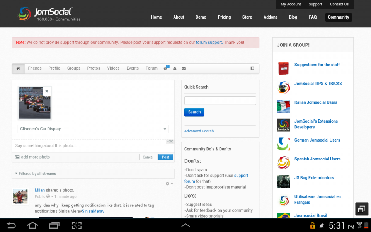Open Italian Jomsocial Users group
Screen dimensions: 371x232
coord(316,102)
